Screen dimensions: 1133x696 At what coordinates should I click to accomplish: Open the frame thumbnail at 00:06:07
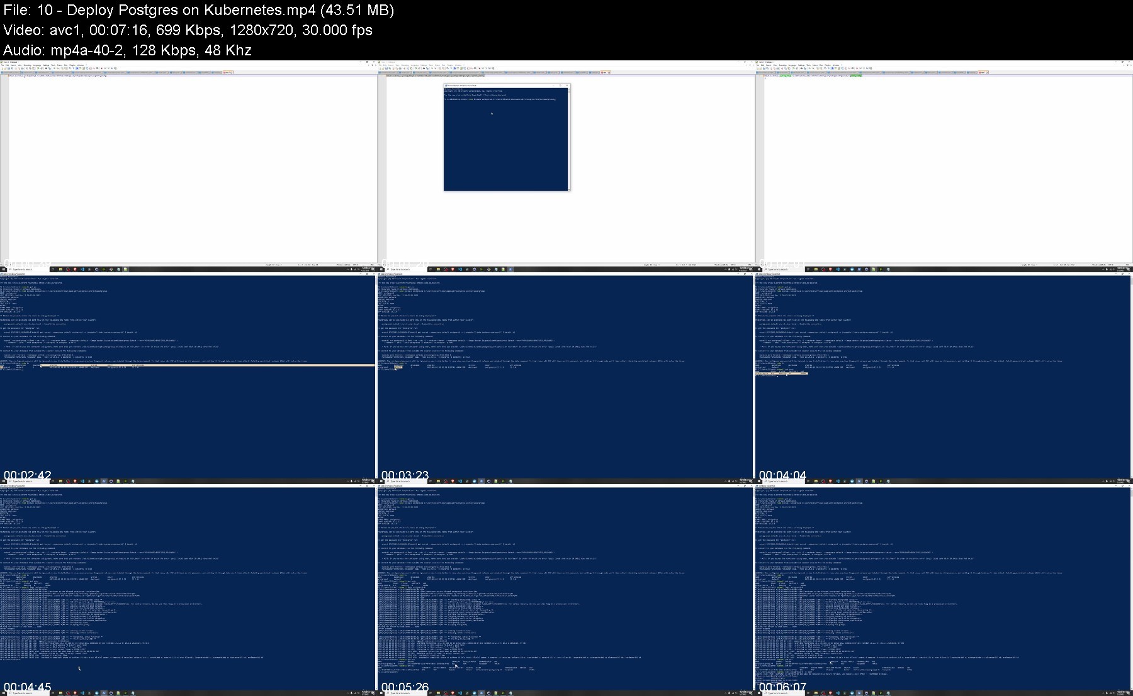944,590
